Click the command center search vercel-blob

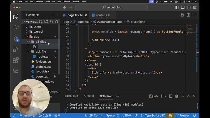click(x=112, y=7)
